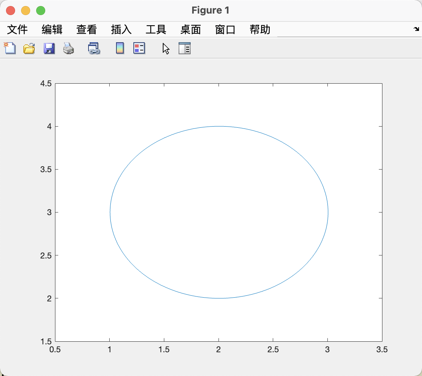This screenshot has height=376, width=422.
Task: Click the x-axis tick label 3.5
Action: tap(382, 350)
